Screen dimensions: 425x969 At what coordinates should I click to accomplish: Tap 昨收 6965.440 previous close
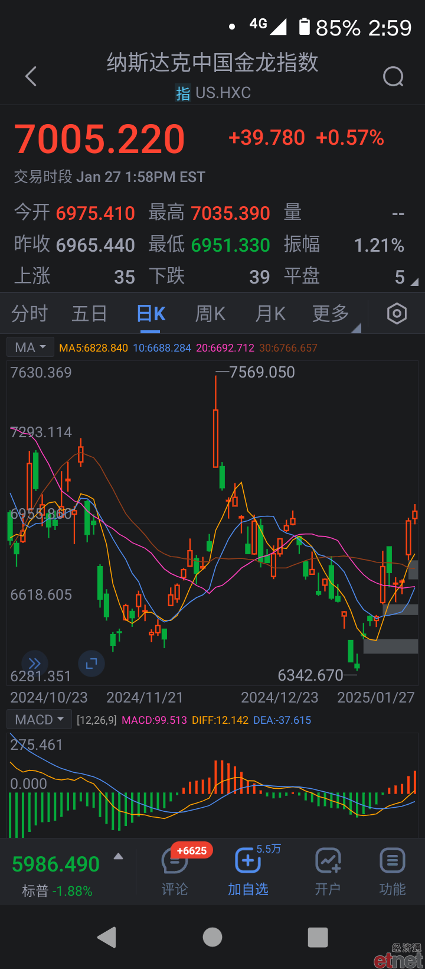[74, 245]
